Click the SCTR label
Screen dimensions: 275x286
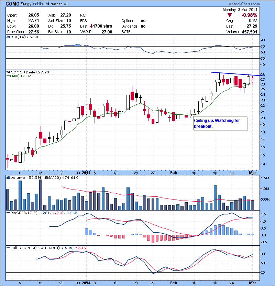[x=126, y=32]
